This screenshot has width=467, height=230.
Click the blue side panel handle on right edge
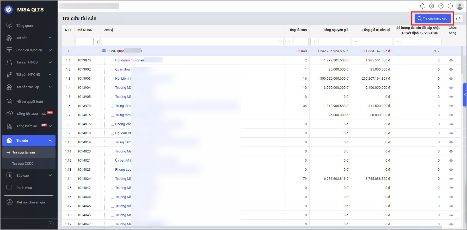[465, 95]
